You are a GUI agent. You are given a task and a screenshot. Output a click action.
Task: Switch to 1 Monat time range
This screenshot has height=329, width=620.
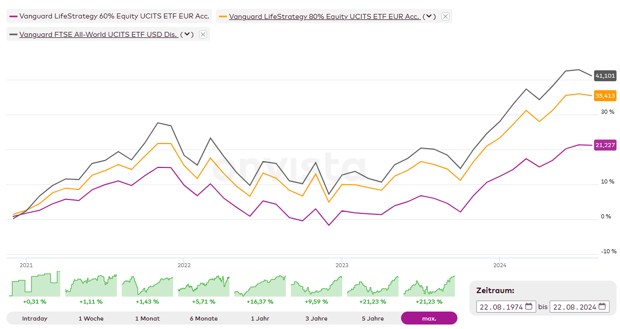pos(147,319)
